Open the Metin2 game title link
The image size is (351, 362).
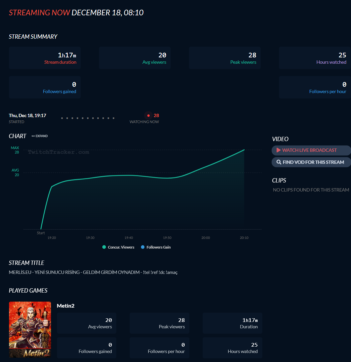pos(65,306)
